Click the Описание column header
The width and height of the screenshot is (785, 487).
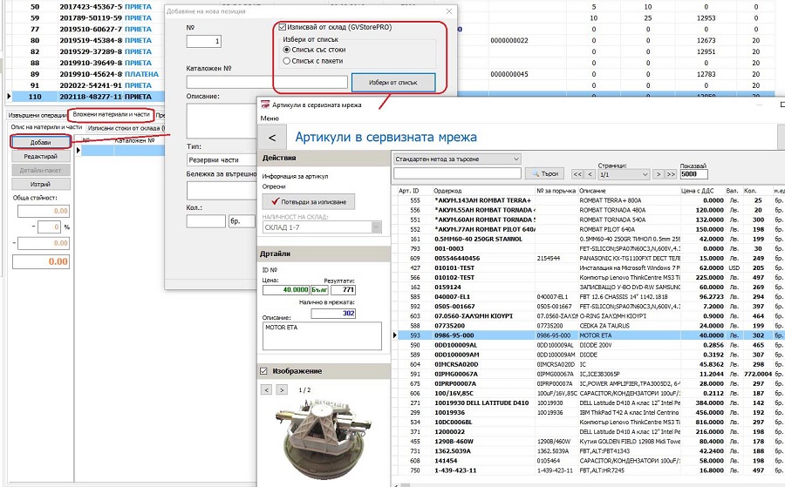coord(592,191)
